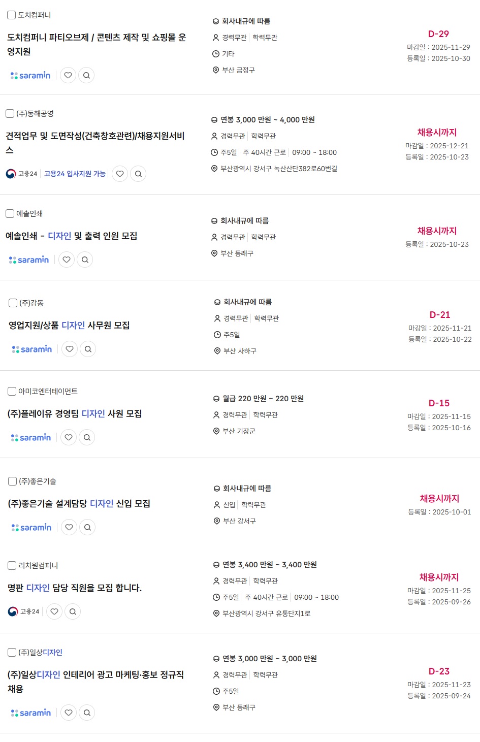Favorite the (주)동해공영 job with heart icon
The height and width of the screenshot is (742, 480).
point(120,174)
